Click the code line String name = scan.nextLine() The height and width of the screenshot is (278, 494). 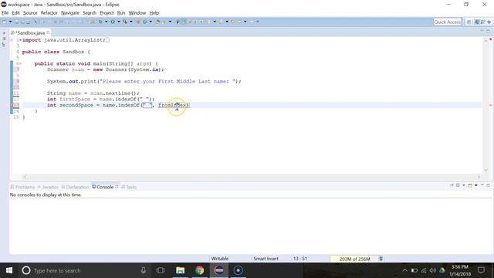point(93,93)
